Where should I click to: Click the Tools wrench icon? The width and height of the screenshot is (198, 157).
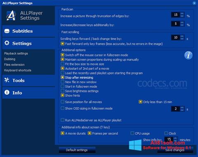tap(7, 80)
